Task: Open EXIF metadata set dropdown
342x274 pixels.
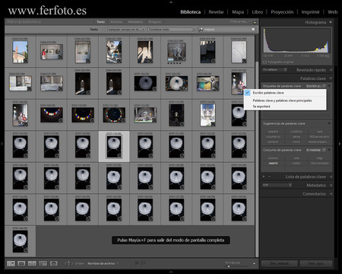Action: [277, 185]
